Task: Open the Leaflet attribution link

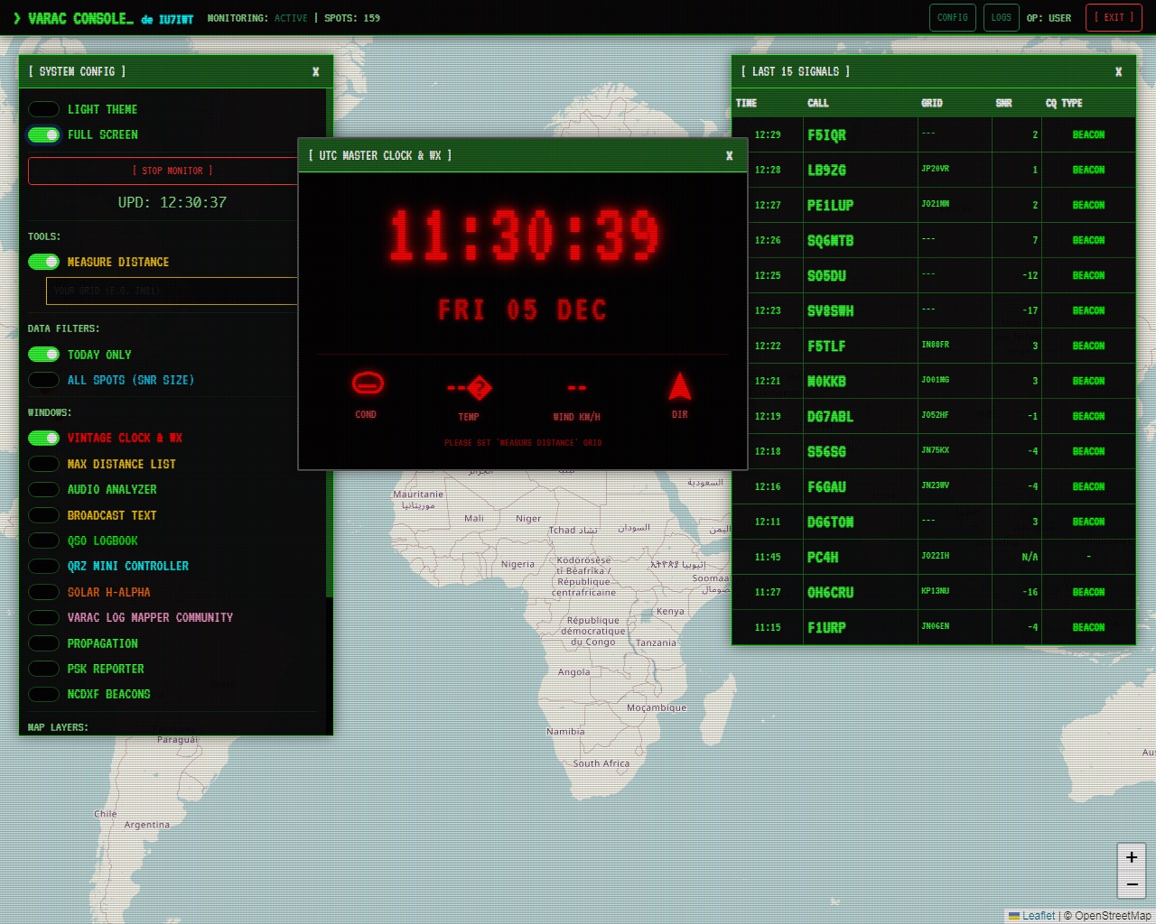Action: 1038,915
